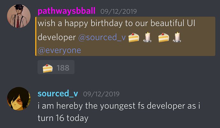
Task: Click timestamp 09/12/2019 next to pathwaysbball
Action: tap(119, 11)
